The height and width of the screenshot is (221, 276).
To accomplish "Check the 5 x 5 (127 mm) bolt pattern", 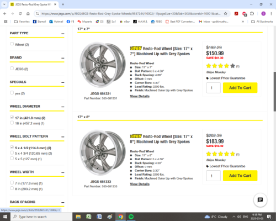I will pos(12,158).
